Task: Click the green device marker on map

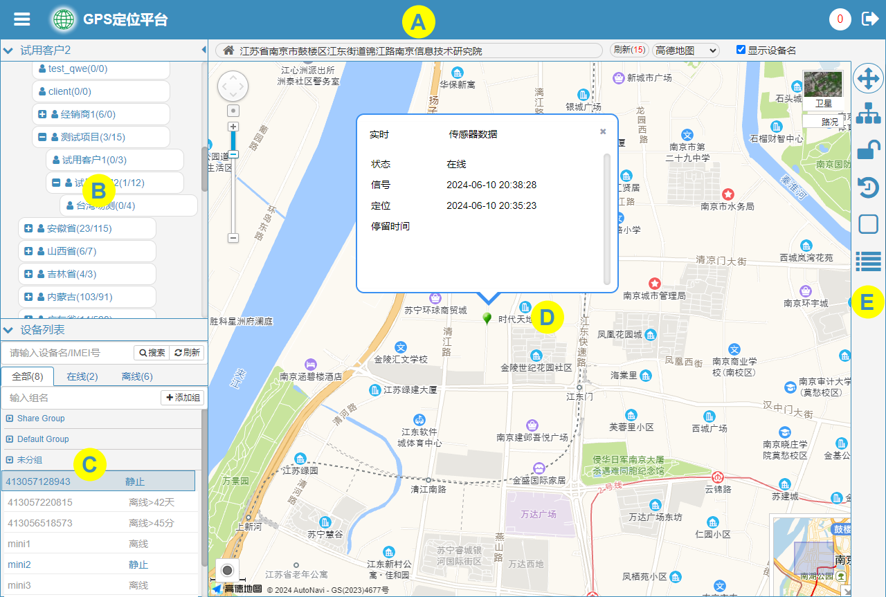Action: (487, 318)
